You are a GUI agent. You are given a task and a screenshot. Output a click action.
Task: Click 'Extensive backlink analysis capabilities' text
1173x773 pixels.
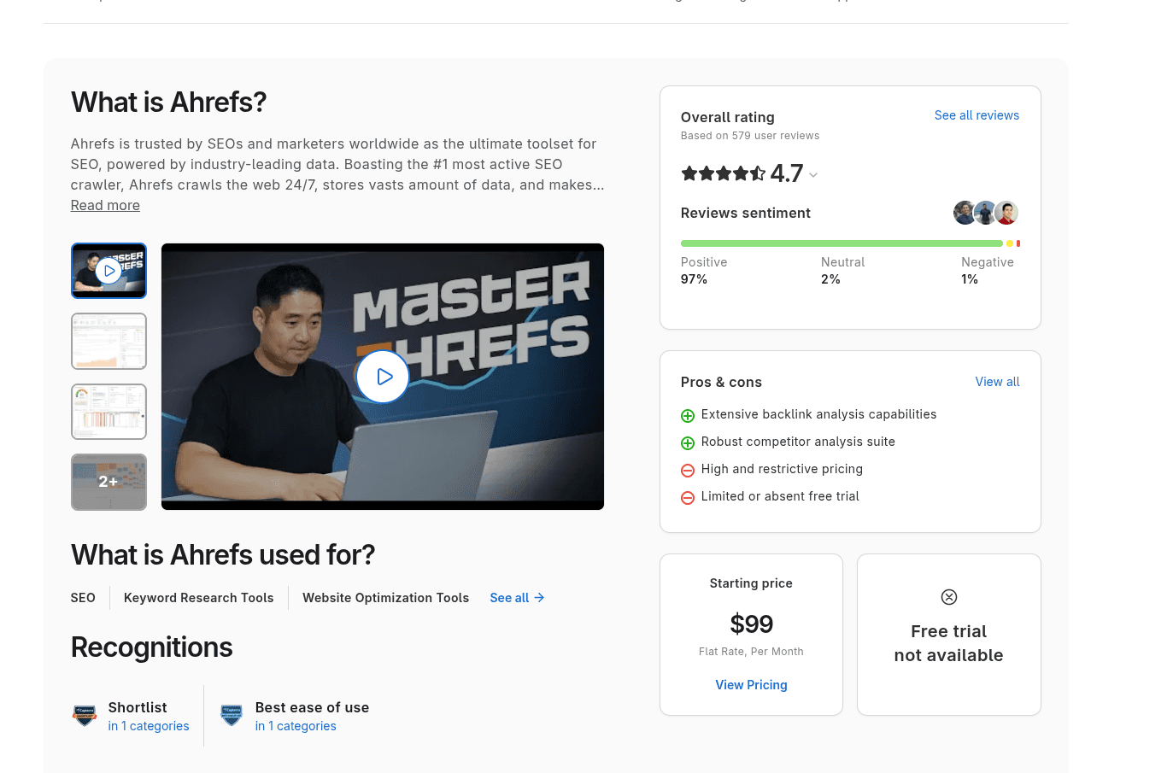[x=818, y=414]
